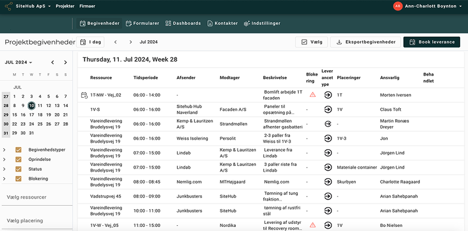Uncheck the Status filter checkbox
This screenshot has width=468, height=231.
(19, 169)
